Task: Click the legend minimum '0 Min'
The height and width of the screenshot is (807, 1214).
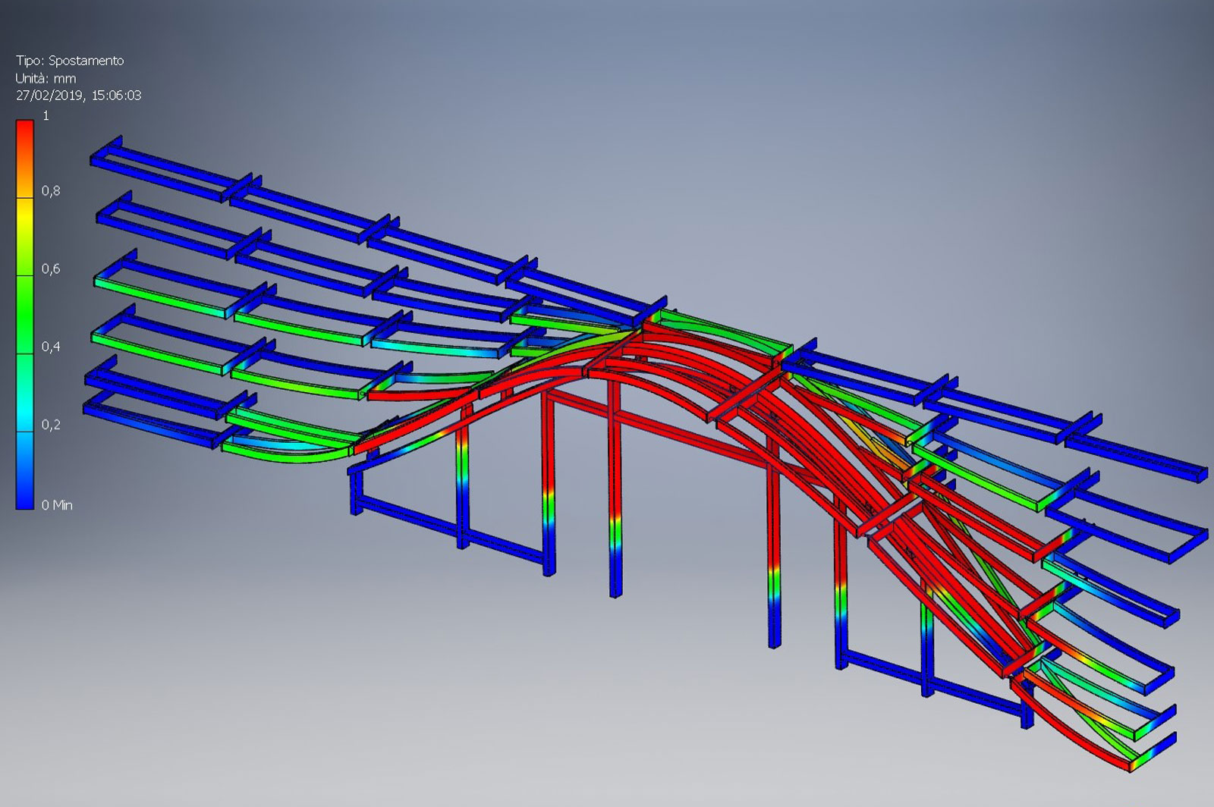Action: tap(57, 505)
